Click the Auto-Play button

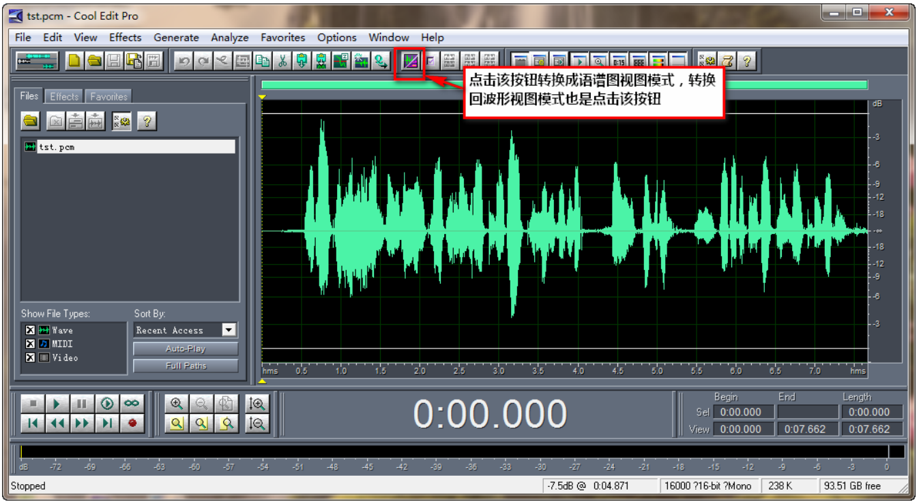click(184, 350)
